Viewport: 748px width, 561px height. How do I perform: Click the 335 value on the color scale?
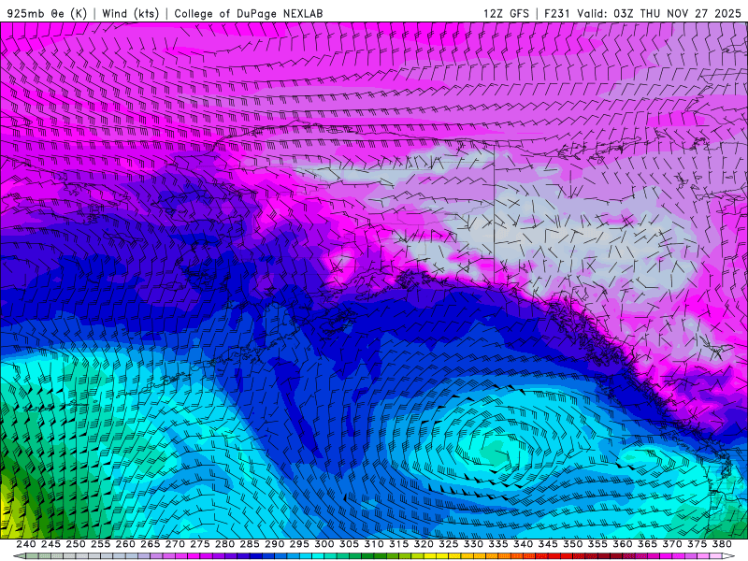click(x=498, y=544)
